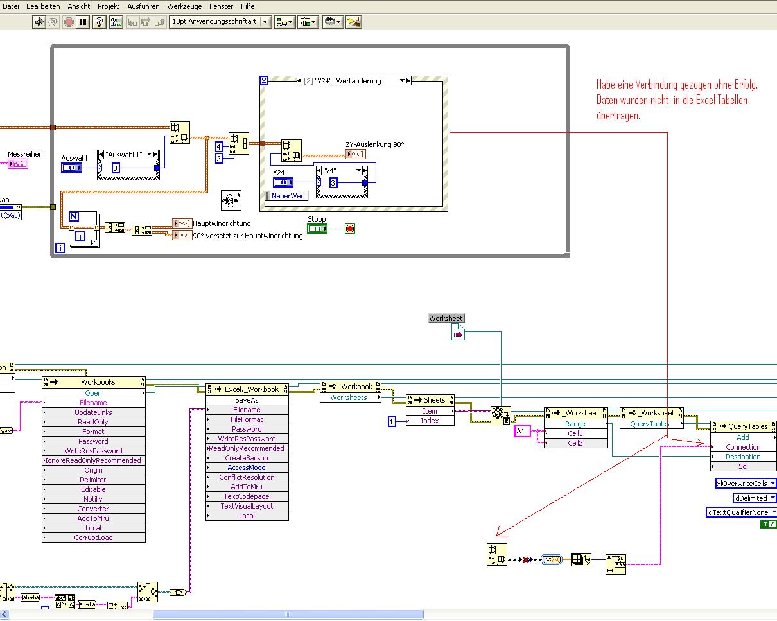Toggle retain wire values button
The width and height of the screenshot is (777, 621).
click(x=116, y=22)
